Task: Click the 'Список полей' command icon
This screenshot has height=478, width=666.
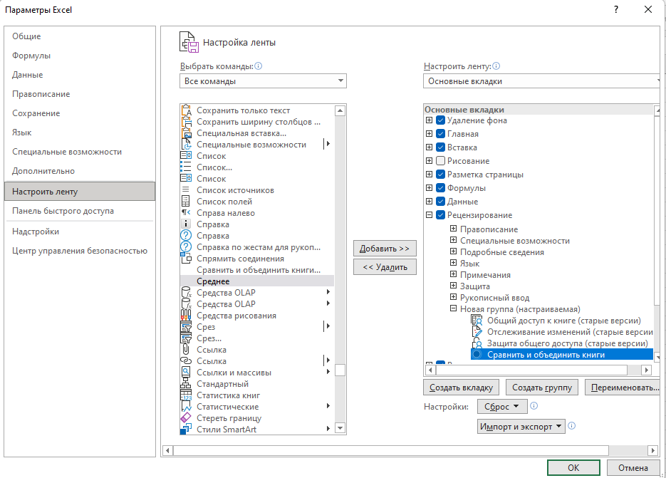Action: (x=186, y=202)
